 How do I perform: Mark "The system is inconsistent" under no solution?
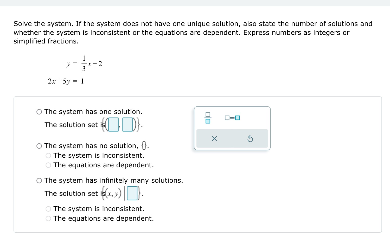(x=48, y=155)
